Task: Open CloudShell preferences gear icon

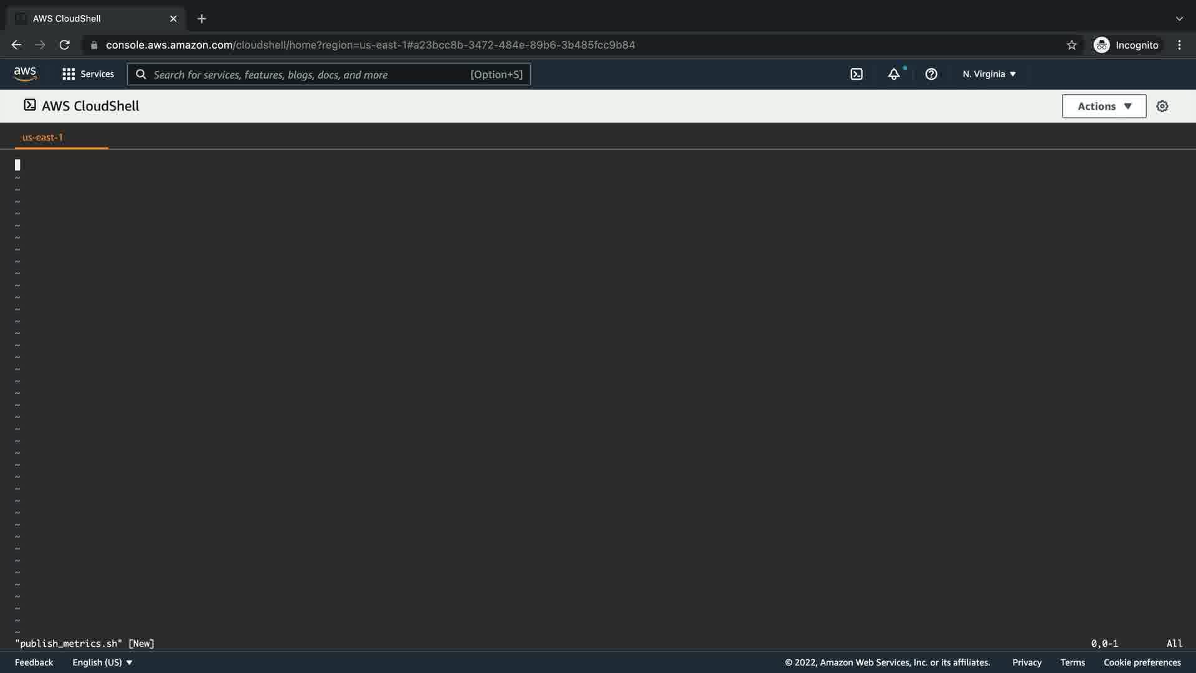Action: [x=1162, y=107]
